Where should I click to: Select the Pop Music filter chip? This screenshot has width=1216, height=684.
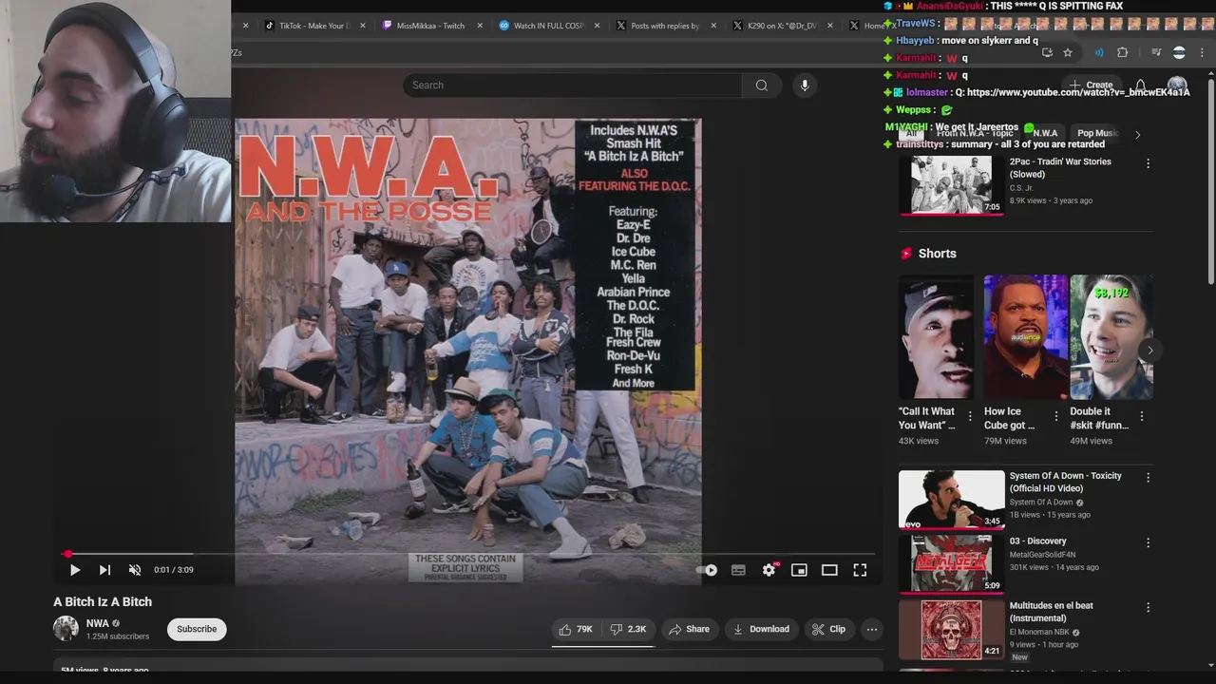[x=1098, y=134]
